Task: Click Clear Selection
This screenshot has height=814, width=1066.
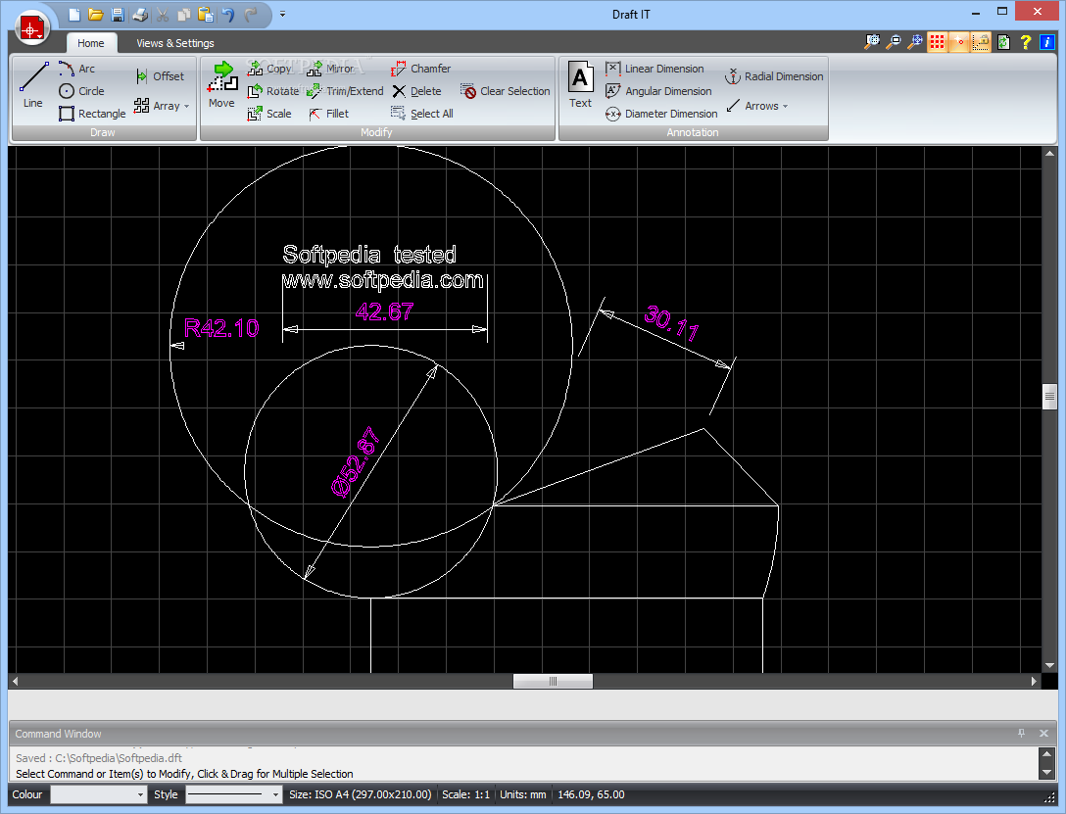Action: (506, 91)
